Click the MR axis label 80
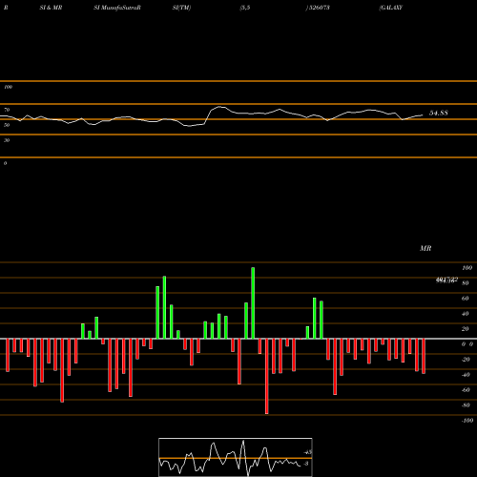This screenshot has height=477, width=477. coord(466,283)
